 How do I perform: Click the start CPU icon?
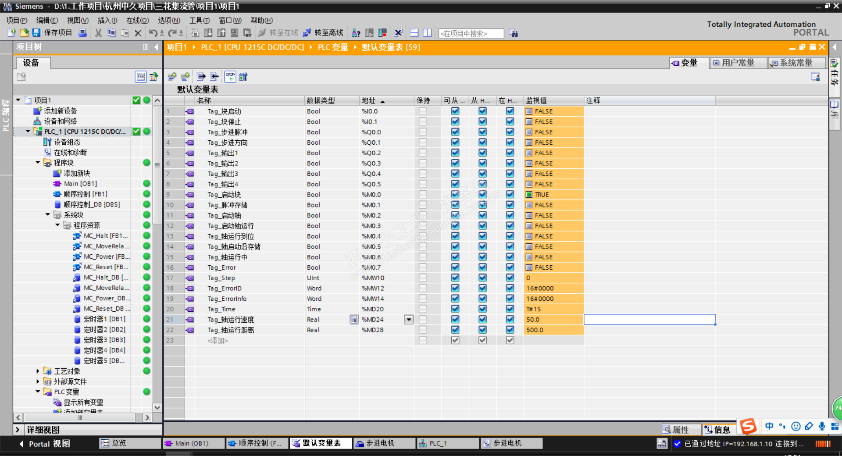369,33
